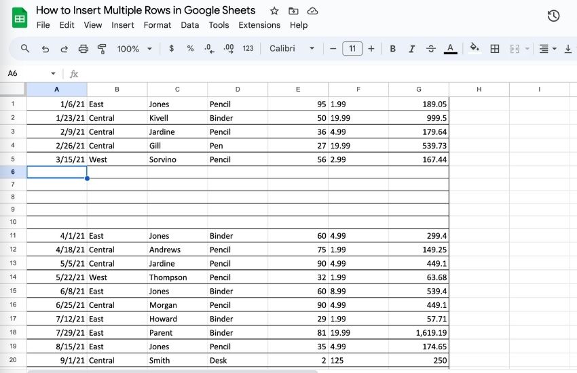Open the Extensions menu
The width and height of the screenshot is (577, 373).
(259, 25)
